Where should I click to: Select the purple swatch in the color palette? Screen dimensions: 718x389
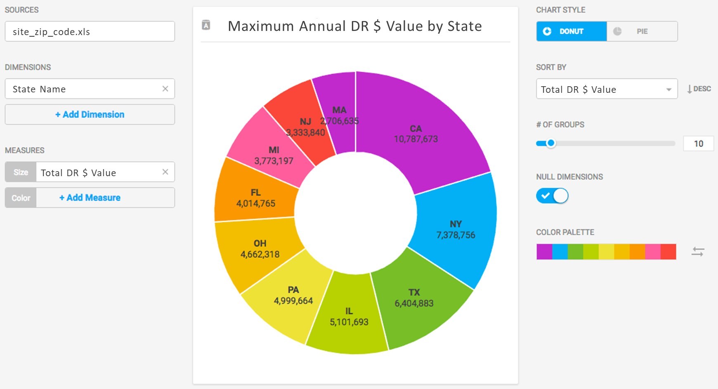click(544, 251)
